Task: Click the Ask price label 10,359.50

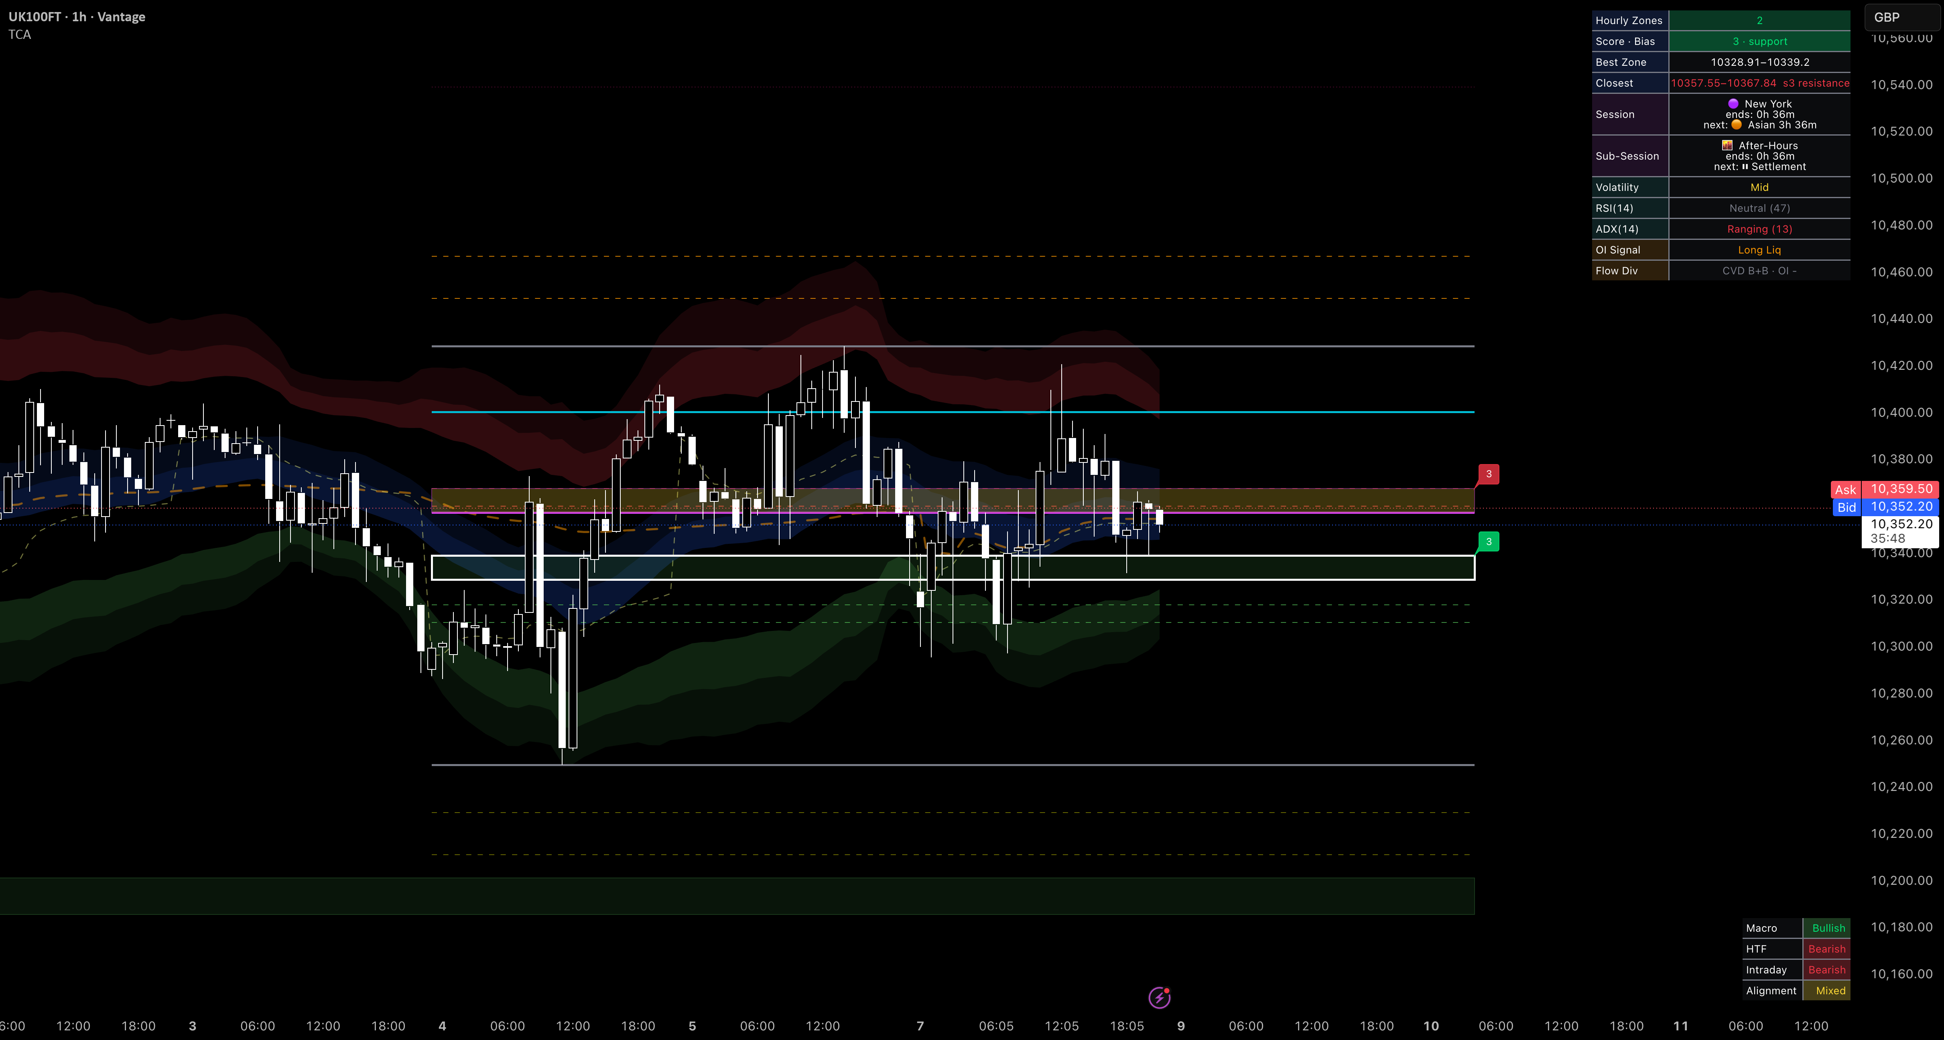Action: point(1901,489)
